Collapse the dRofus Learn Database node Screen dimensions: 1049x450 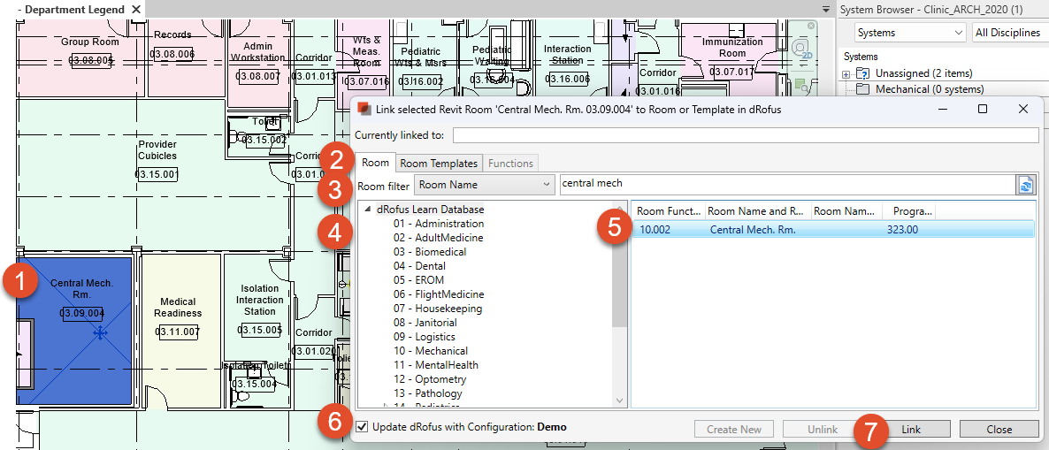(x=367, y=210)
